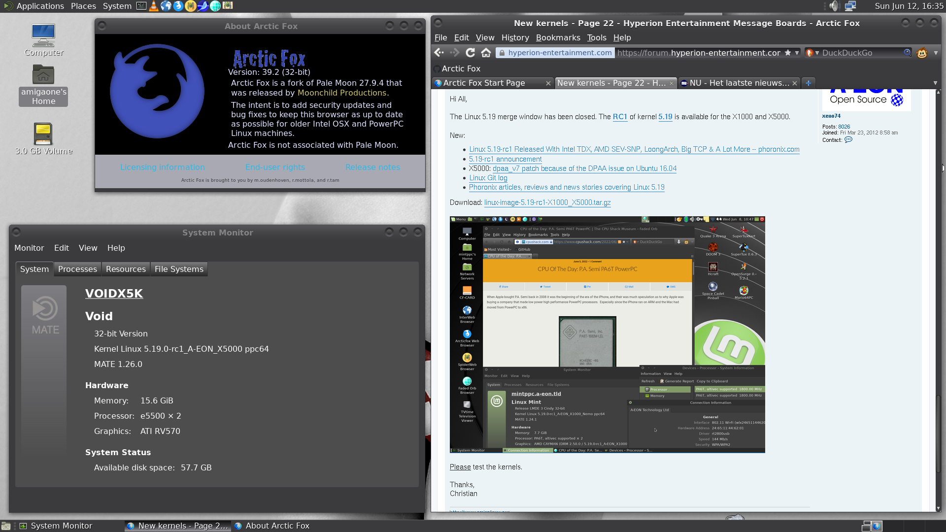Click the site identity lock icon in address bar

coord(502,53)
